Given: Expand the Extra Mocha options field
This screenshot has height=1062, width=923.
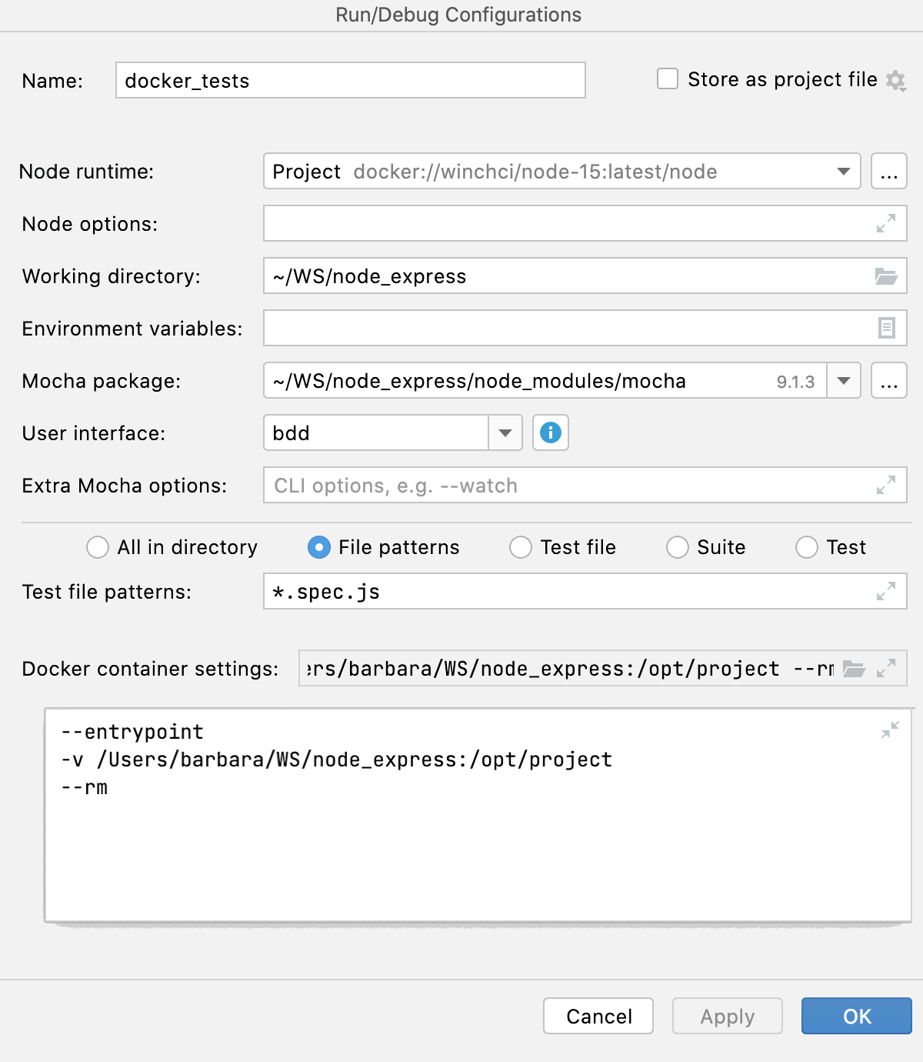Looking at the screenshot, I should pos(888,485).
